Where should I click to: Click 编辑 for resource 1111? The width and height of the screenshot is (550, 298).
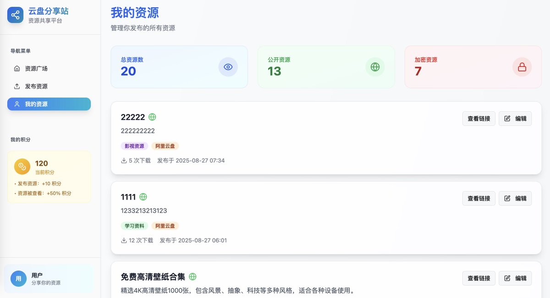tap(515, 198)
